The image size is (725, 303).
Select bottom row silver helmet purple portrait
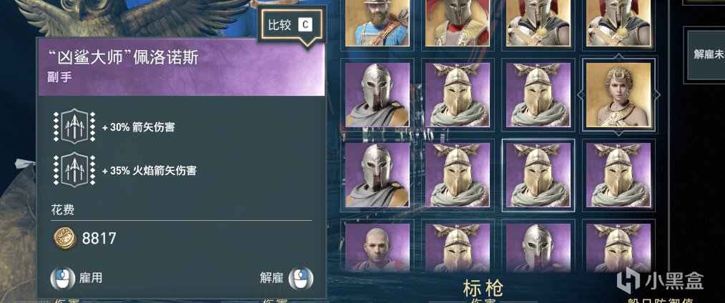pyautogui.click(x=538, y=247)
